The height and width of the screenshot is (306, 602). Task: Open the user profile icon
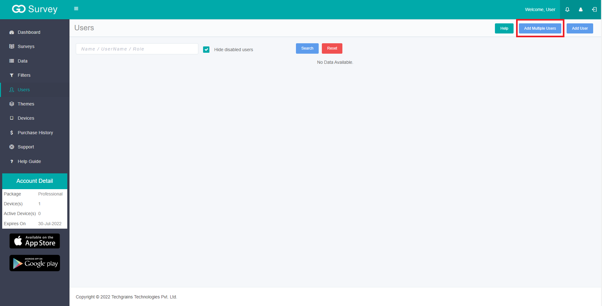click(581, 9)
